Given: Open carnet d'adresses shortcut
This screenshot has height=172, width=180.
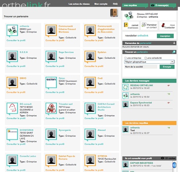Looking at the screenshot, I should 131,26.
